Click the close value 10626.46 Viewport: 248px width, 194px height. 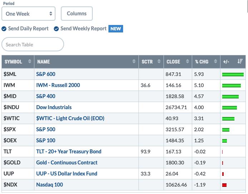click(x=176, y=185)
